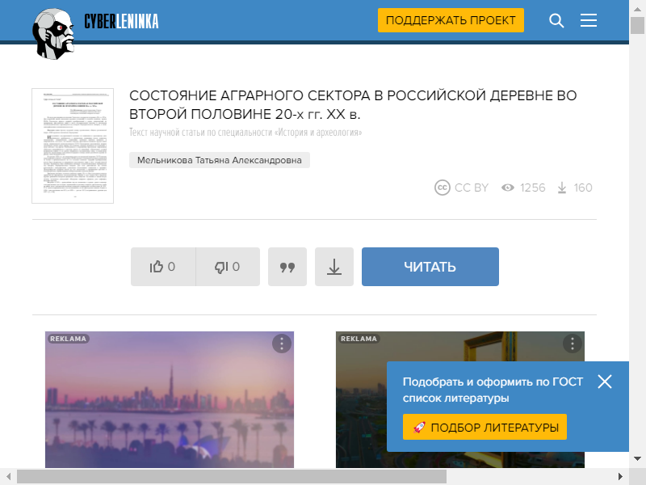
Task: Click the left Dubai skyline ad image
Action: coord(170,404)
